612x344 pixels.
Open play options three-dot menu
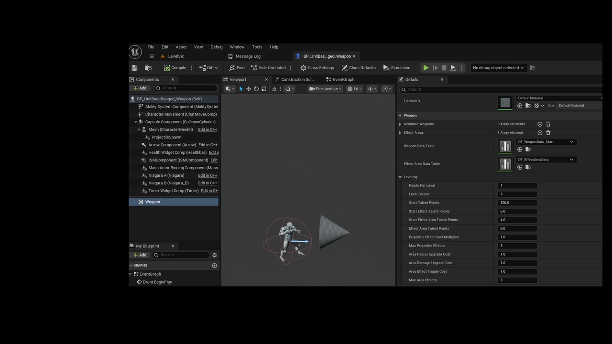462,68
